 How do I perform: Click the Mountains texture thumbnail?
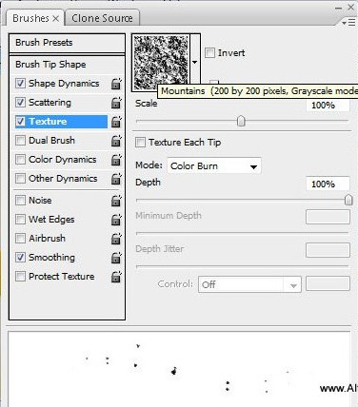[x=161, y=63]
